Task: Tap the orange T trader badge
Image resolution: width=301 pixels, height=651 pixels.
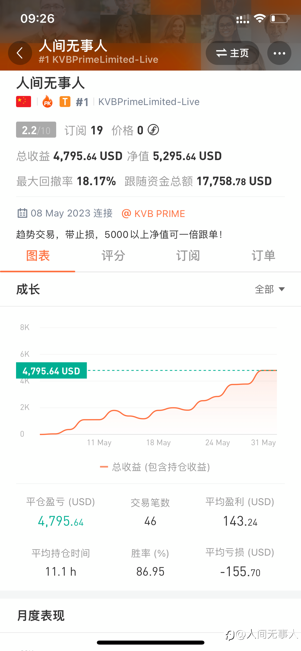Action: (x=65, y=102)
